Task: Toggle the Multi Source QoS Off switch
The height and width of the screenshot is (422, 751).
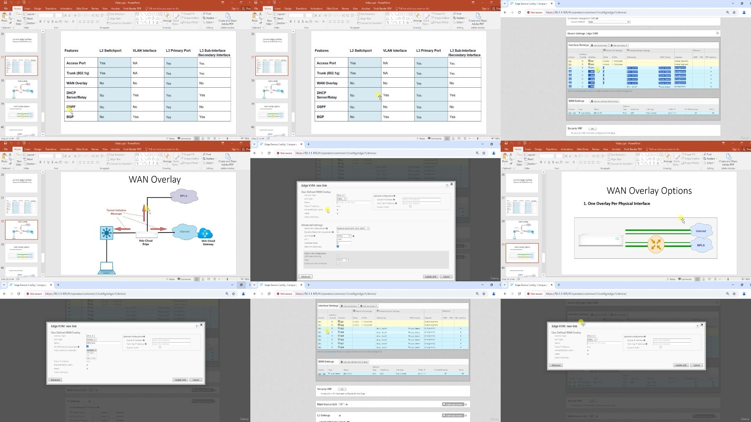Action: click(341, 404)
